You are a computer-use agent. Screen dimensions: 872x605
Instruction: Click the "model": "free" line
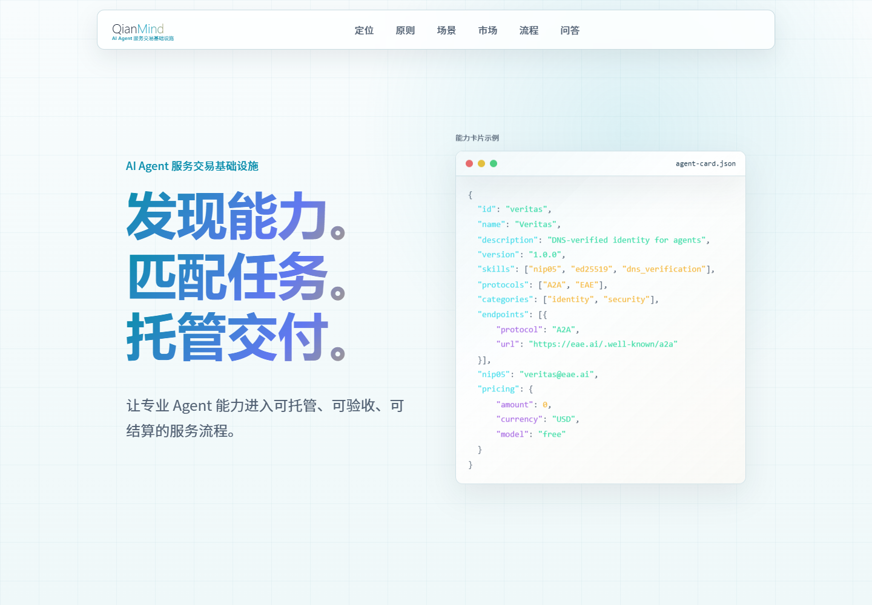point(531,434)
